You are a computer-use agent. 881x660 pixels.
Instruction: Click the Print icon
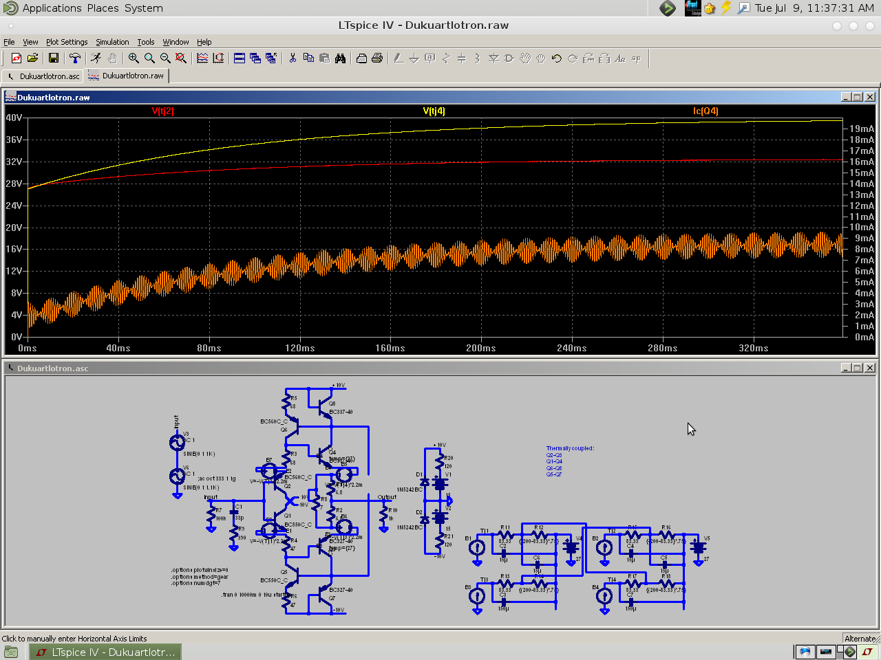pos(377,58)
